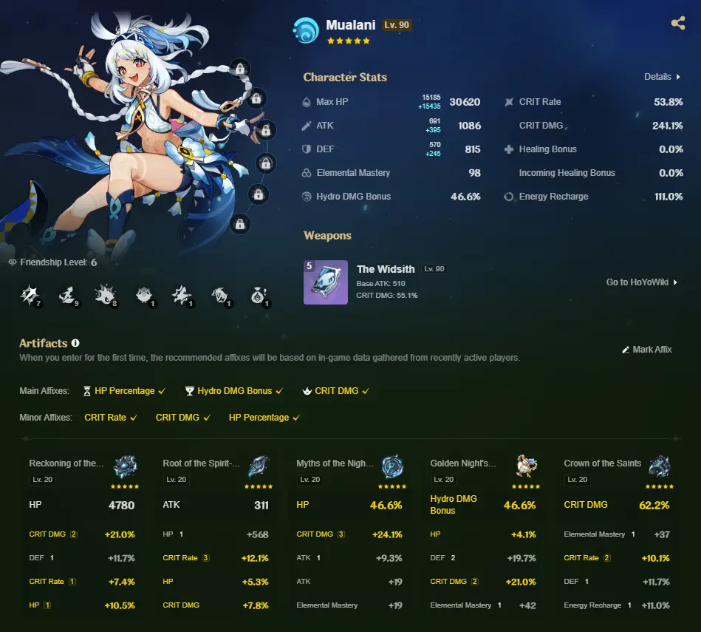Select the level 9 skill talent icon
Screen dimensions: 701x632
pyautogui.click(x=68, y=295)
